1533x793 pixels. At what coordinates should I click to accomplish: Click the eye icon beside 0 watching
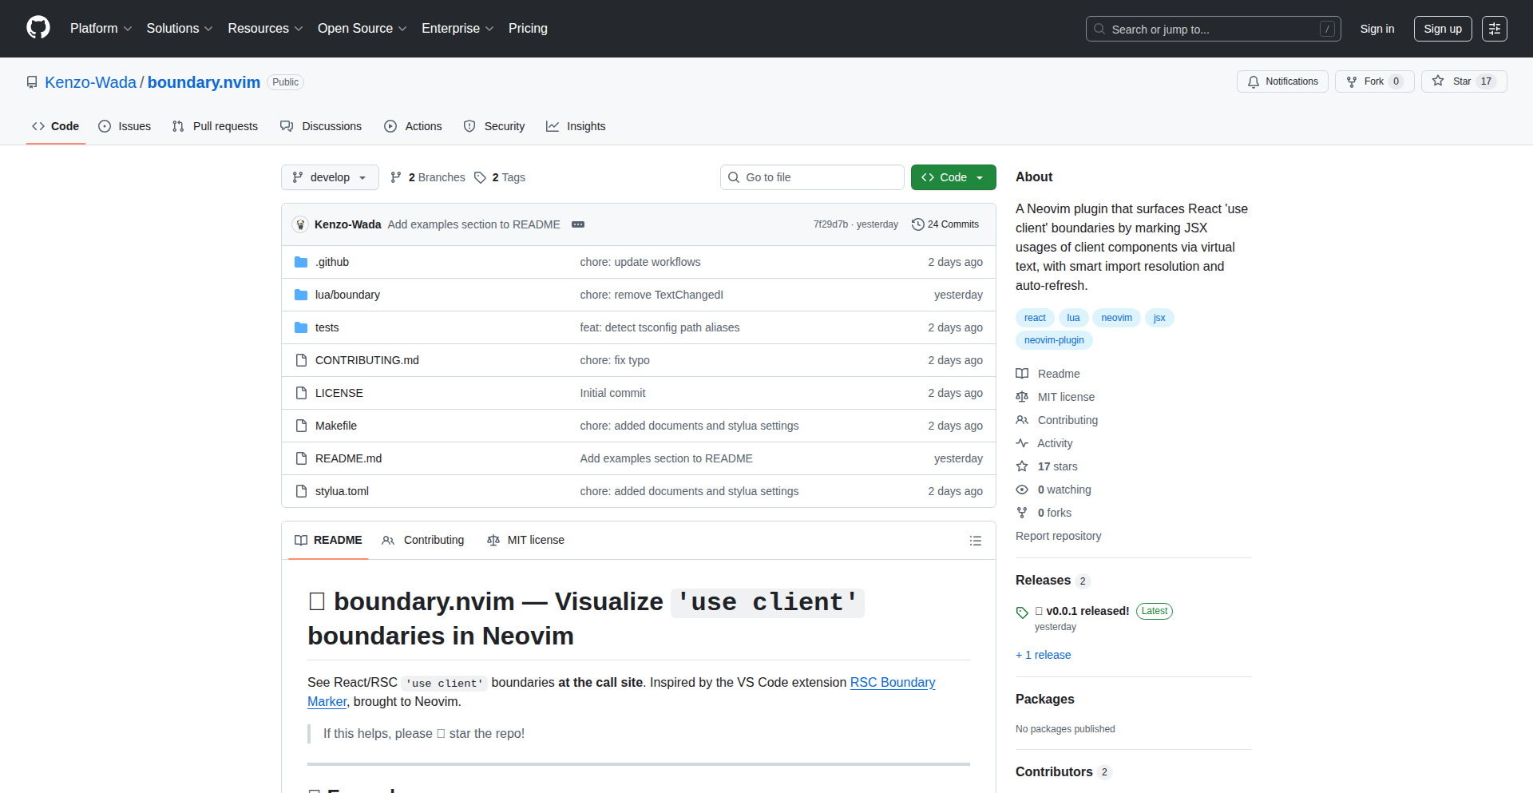pyautogui.click(x=1022, y=490)
